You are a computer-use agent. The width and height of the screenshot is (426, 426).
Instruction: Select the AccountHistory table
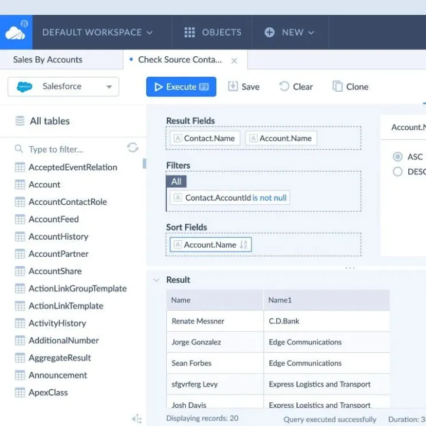pyautogui.click(x=59, y=237)
